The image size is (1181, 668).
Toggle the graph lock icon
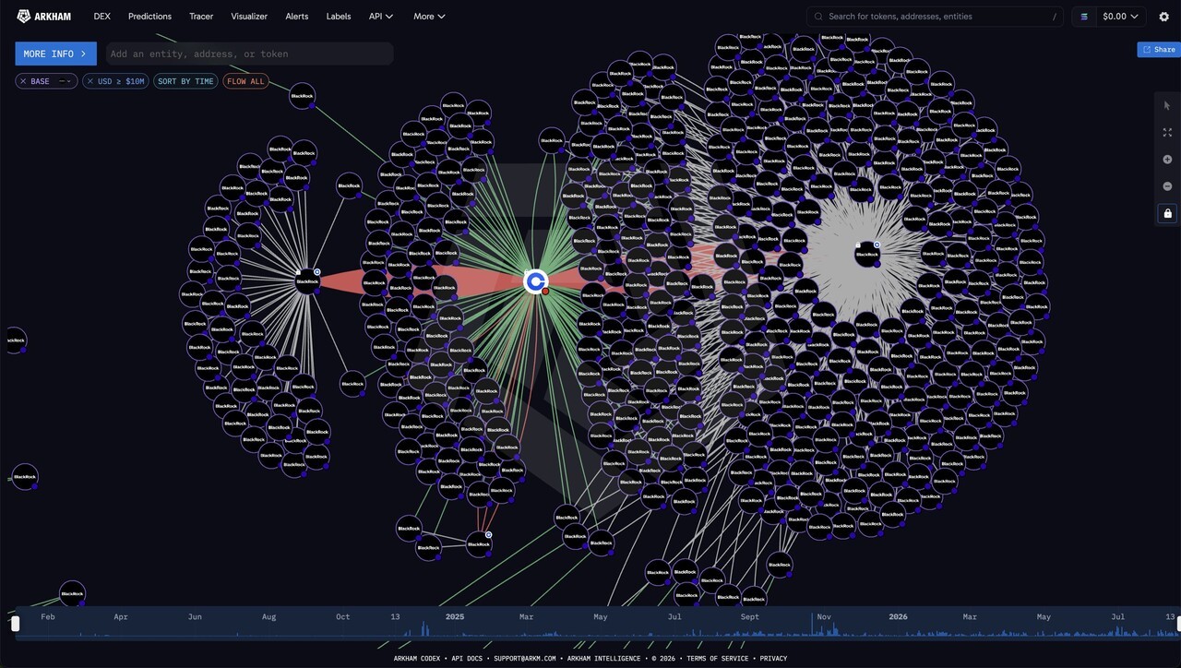click(x=1167, y=213)
